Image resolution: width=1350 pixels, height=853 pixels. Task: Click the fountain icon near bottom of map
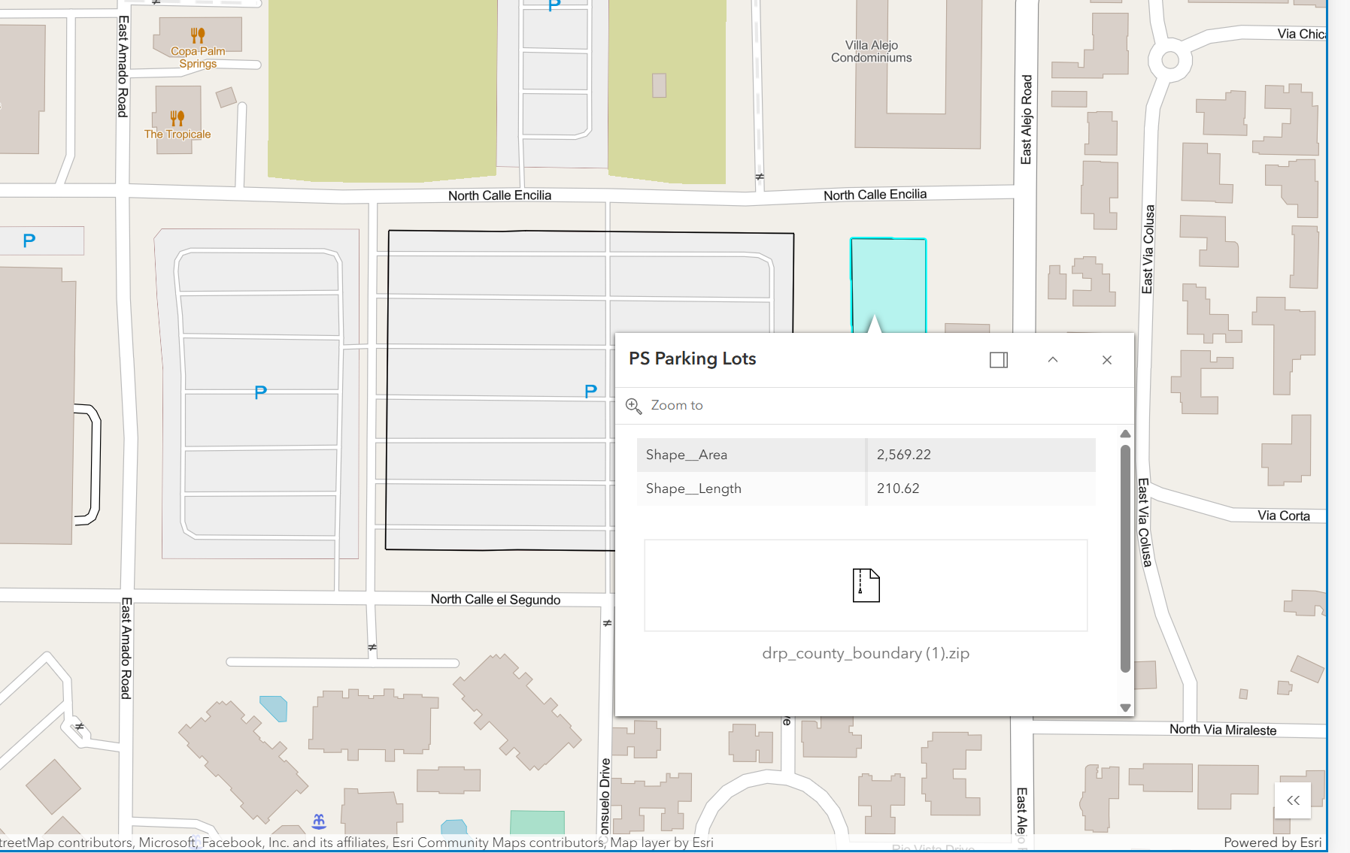coord(319,821)
